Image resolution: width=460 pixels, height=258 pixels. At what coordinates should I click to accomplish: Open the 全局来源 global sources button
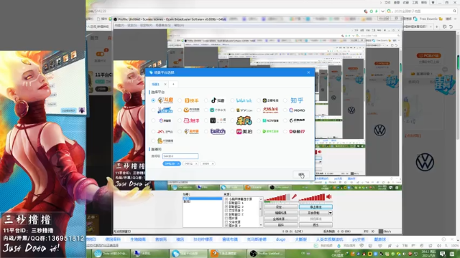pos(281,219)
